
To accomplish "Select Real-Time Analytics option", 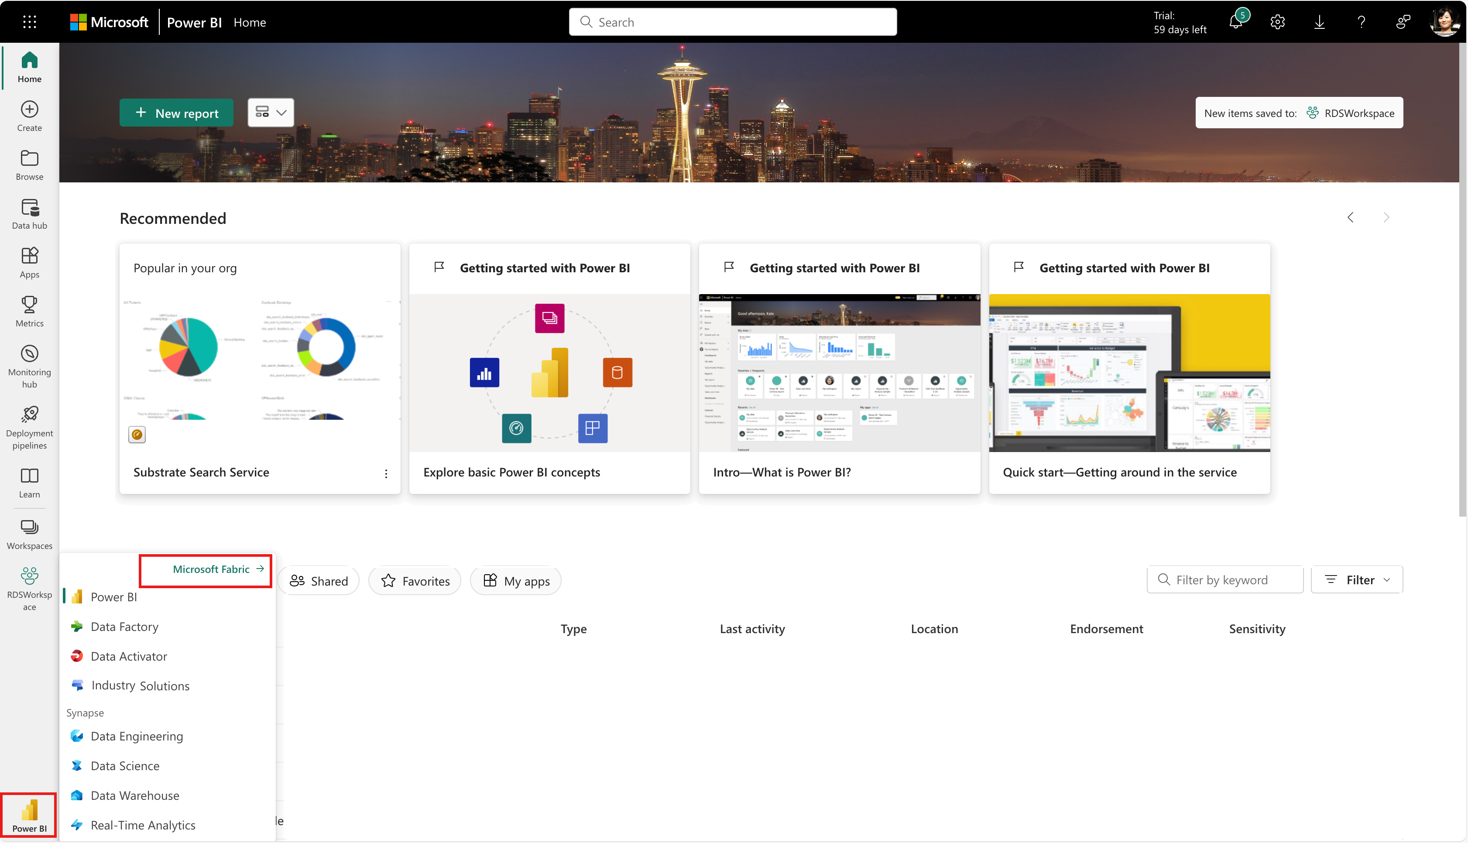I will point(142,824).
